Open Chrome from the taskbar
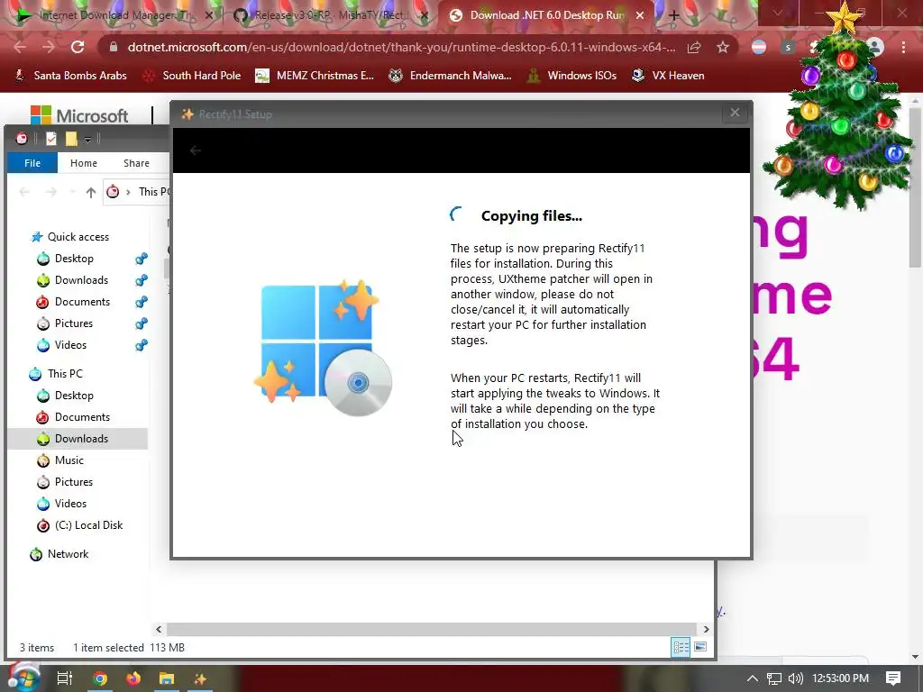This screenshot has height=692, width=923. tap(100, 678)
